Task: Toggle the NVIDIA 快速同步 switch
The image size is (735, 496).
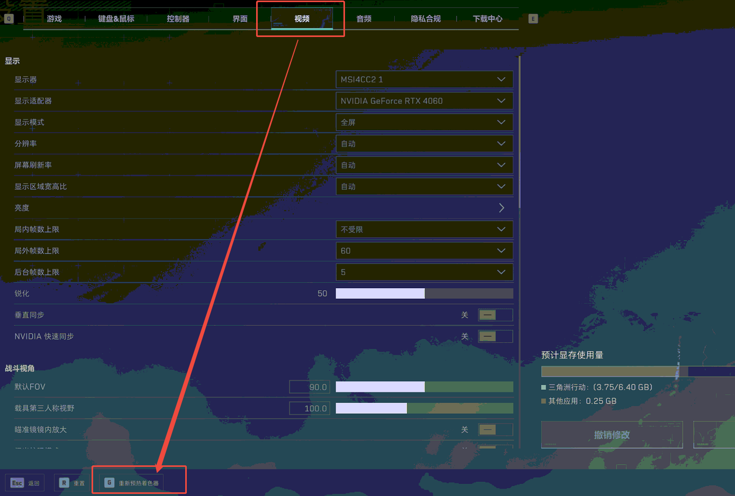Action: 495,336
